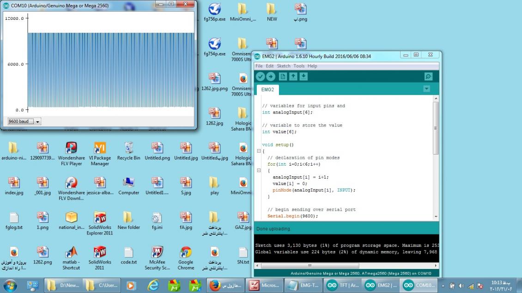
Task: Click the code editor vertical scrollbar
Action: click(x=436, y=129)
